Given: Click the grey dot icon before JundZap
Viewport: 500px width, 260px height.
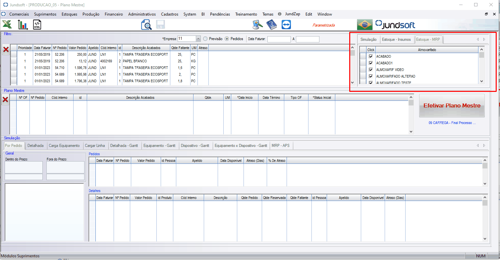Looking at the screenshot, I should 280,14.
